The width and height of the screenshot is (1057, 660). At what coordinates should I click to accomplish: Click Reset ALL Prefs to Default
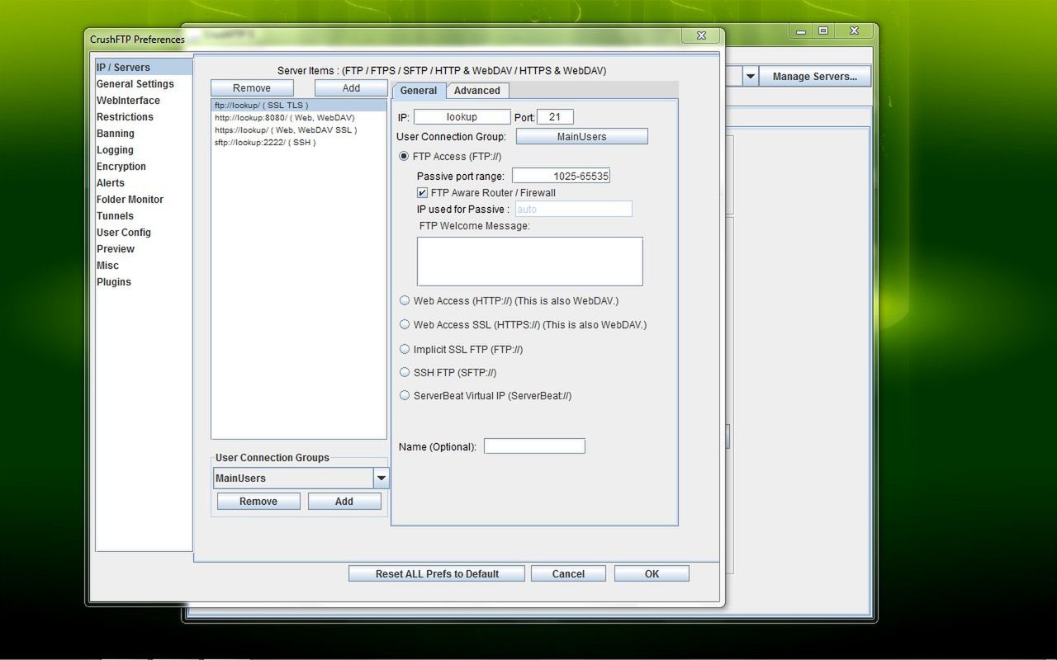[437, 574]
